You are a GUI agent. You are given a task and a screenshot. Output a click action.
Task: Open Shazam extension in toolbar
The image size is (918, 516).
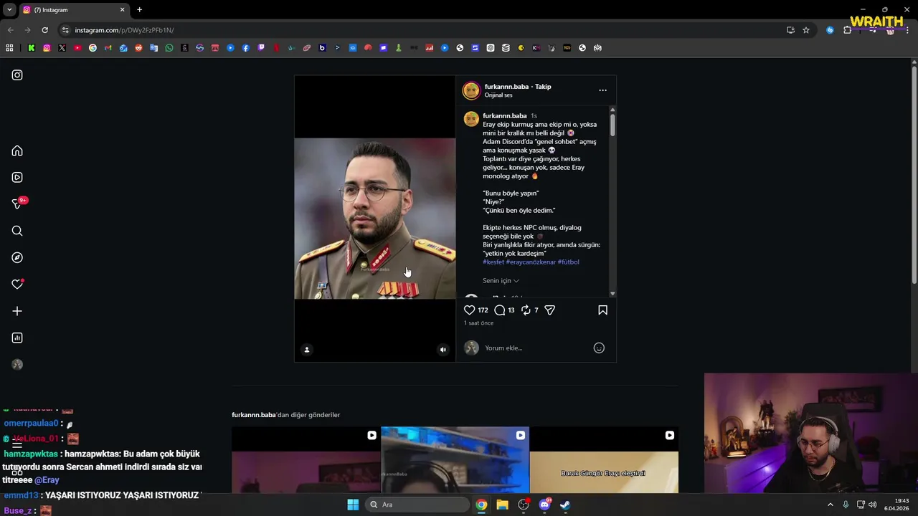coord(830,30)
